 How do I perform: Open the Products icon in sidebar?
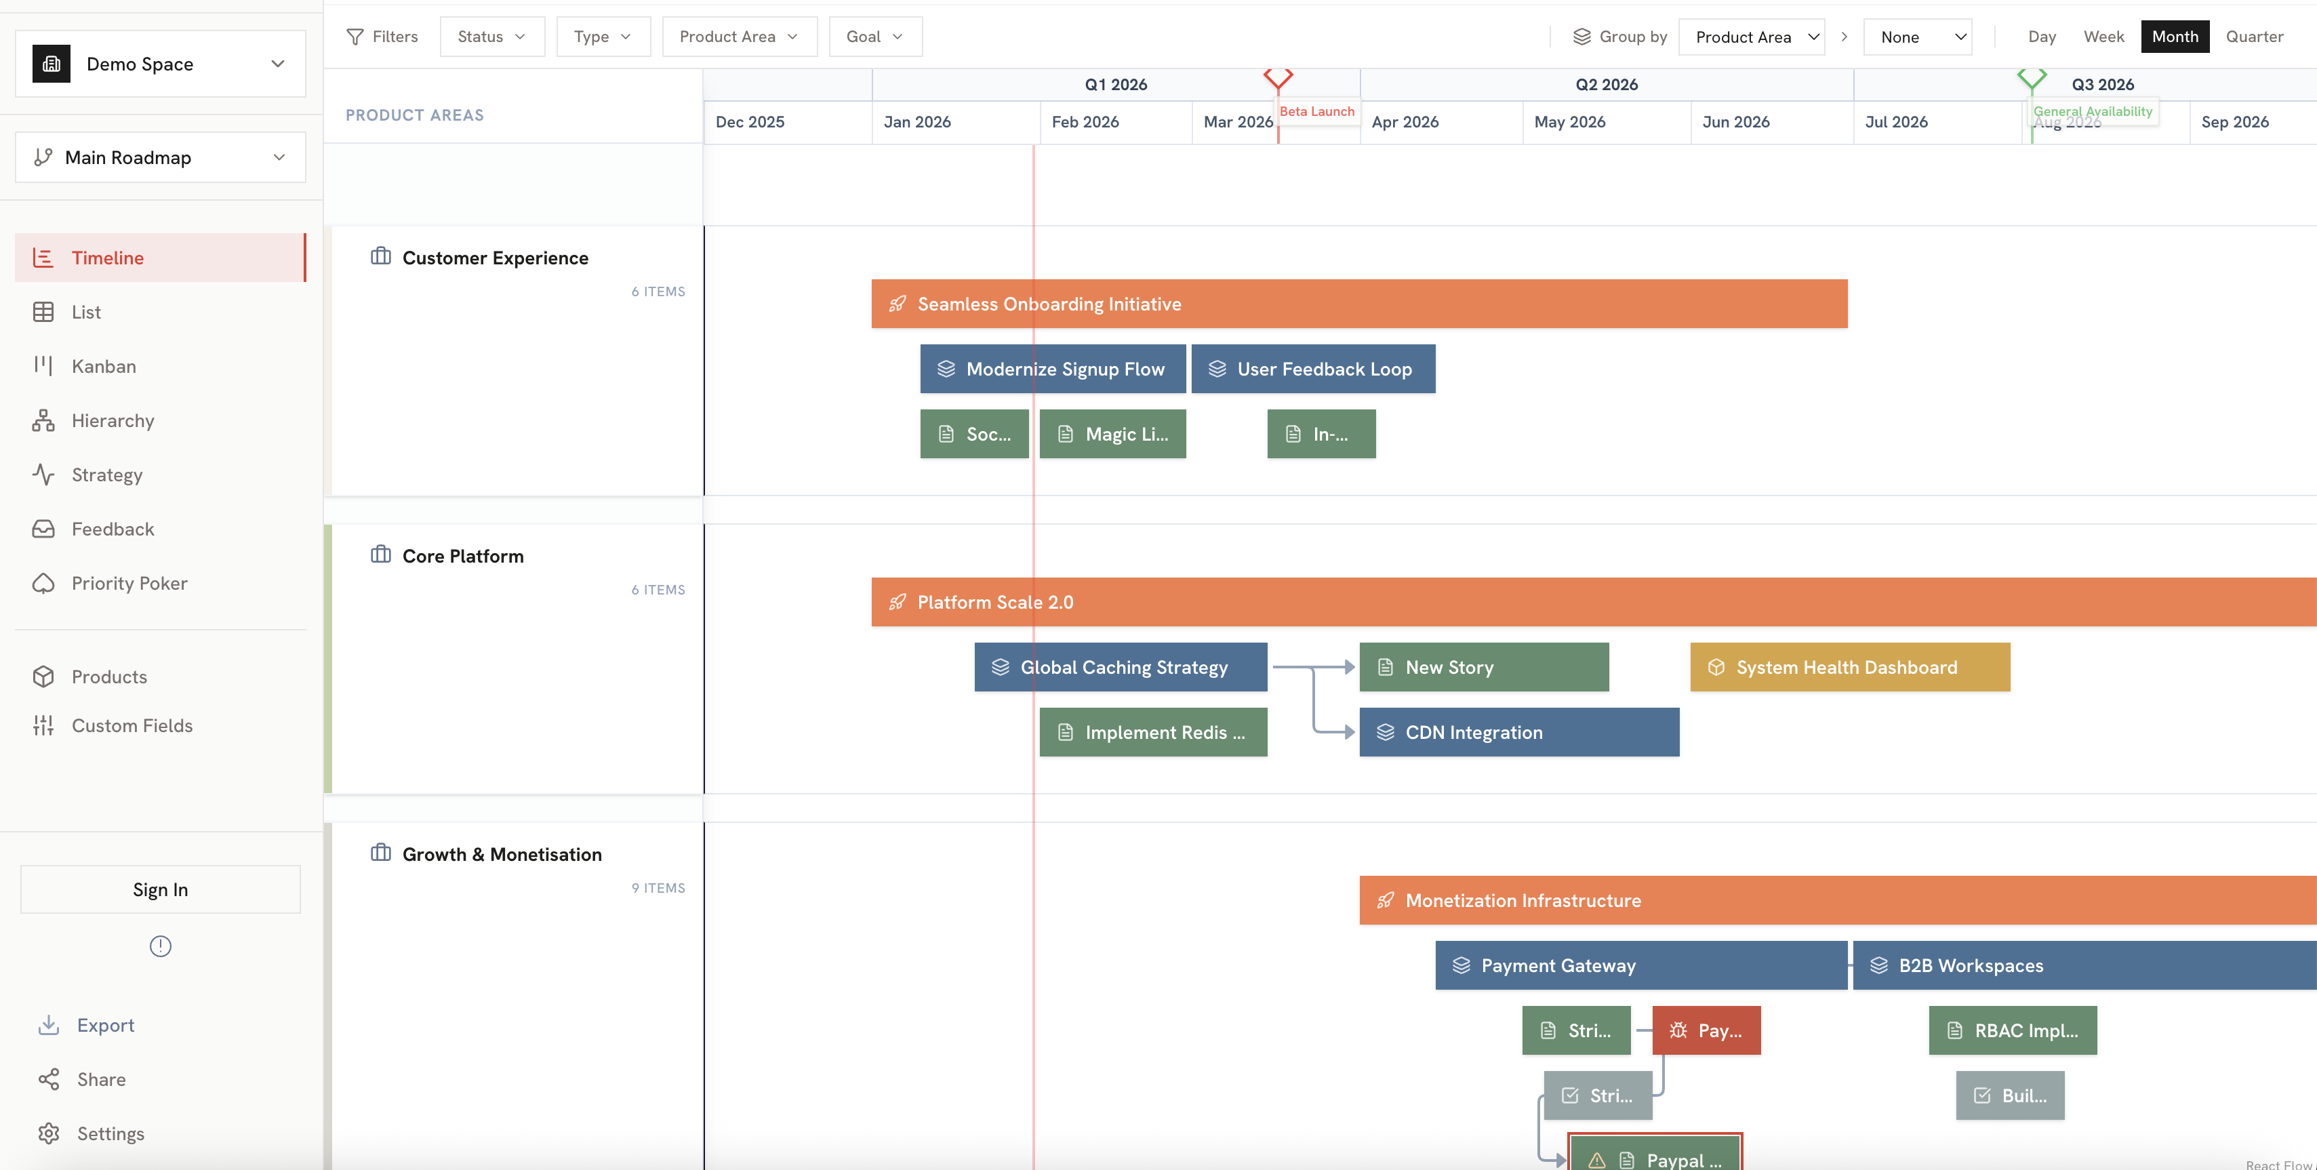click(x=43, y=677)
